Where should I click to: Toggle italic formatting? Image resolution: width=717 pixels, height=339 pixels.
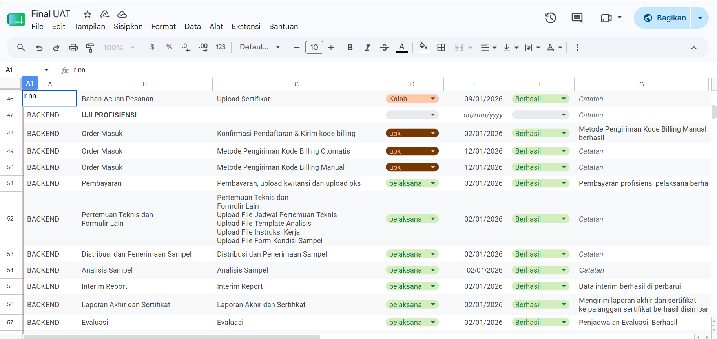pyautogui.click(x=367, y=48)
